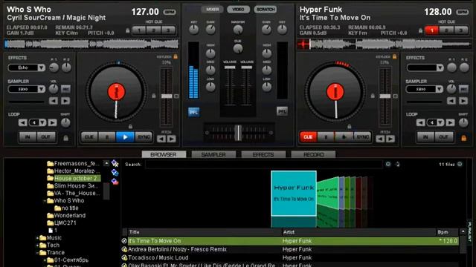Image resolution: width=476 pixels, height=267 pixels.
Task: Open the left deck sampler dropdown
Action: [x=42, y=89]
